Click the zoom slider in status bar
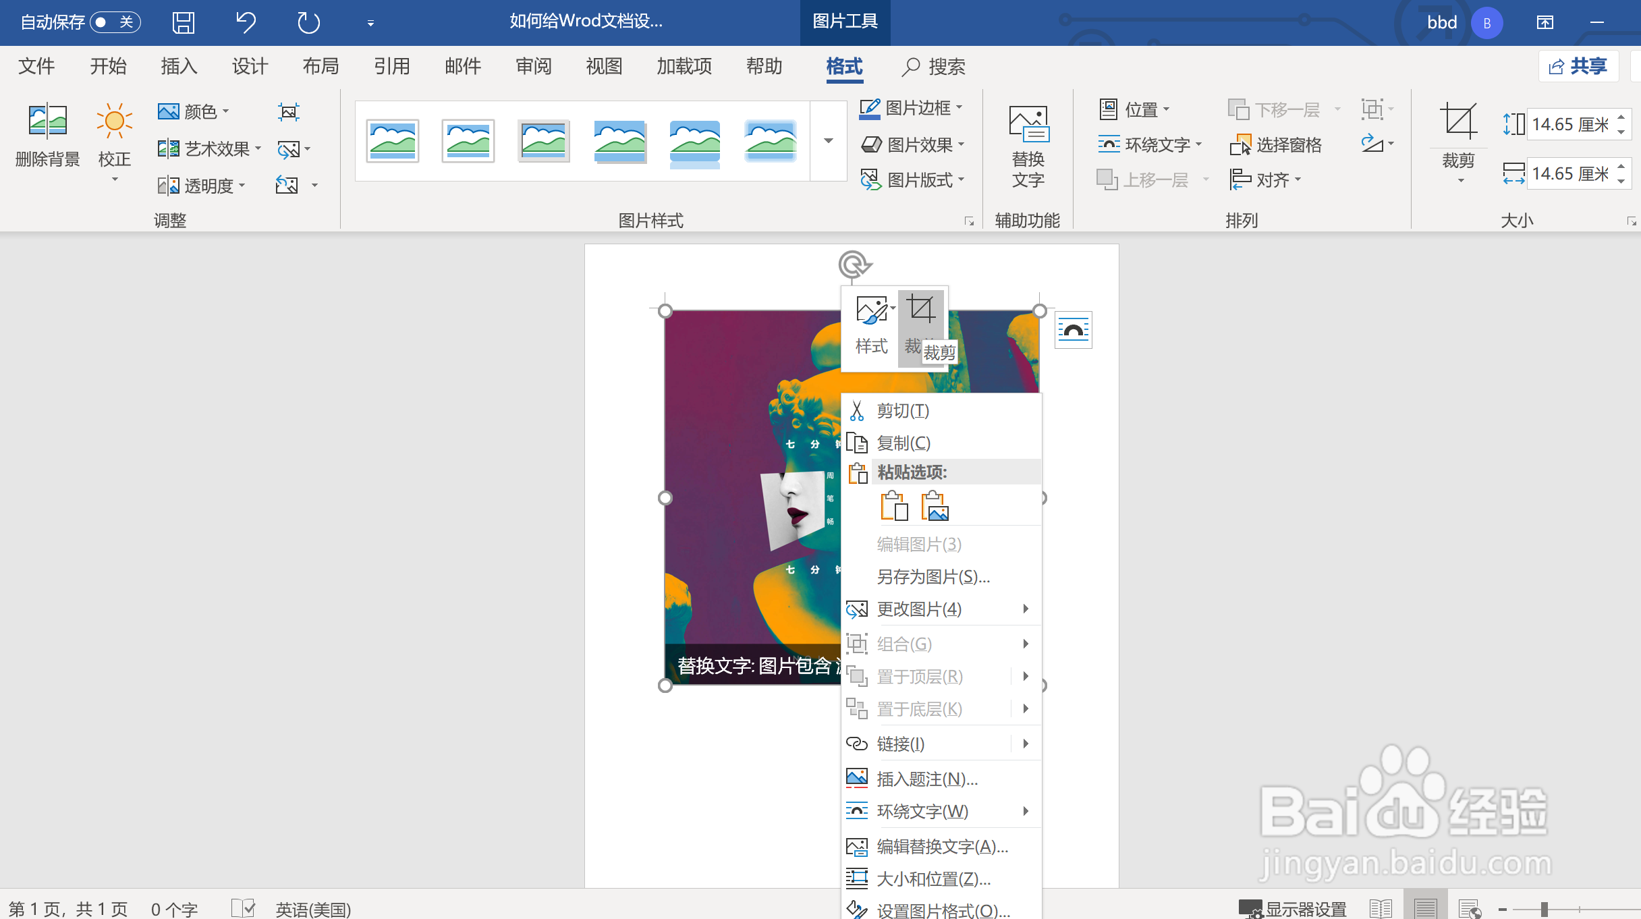Viewport: 1641px width, 919px height. [1544, 910]
